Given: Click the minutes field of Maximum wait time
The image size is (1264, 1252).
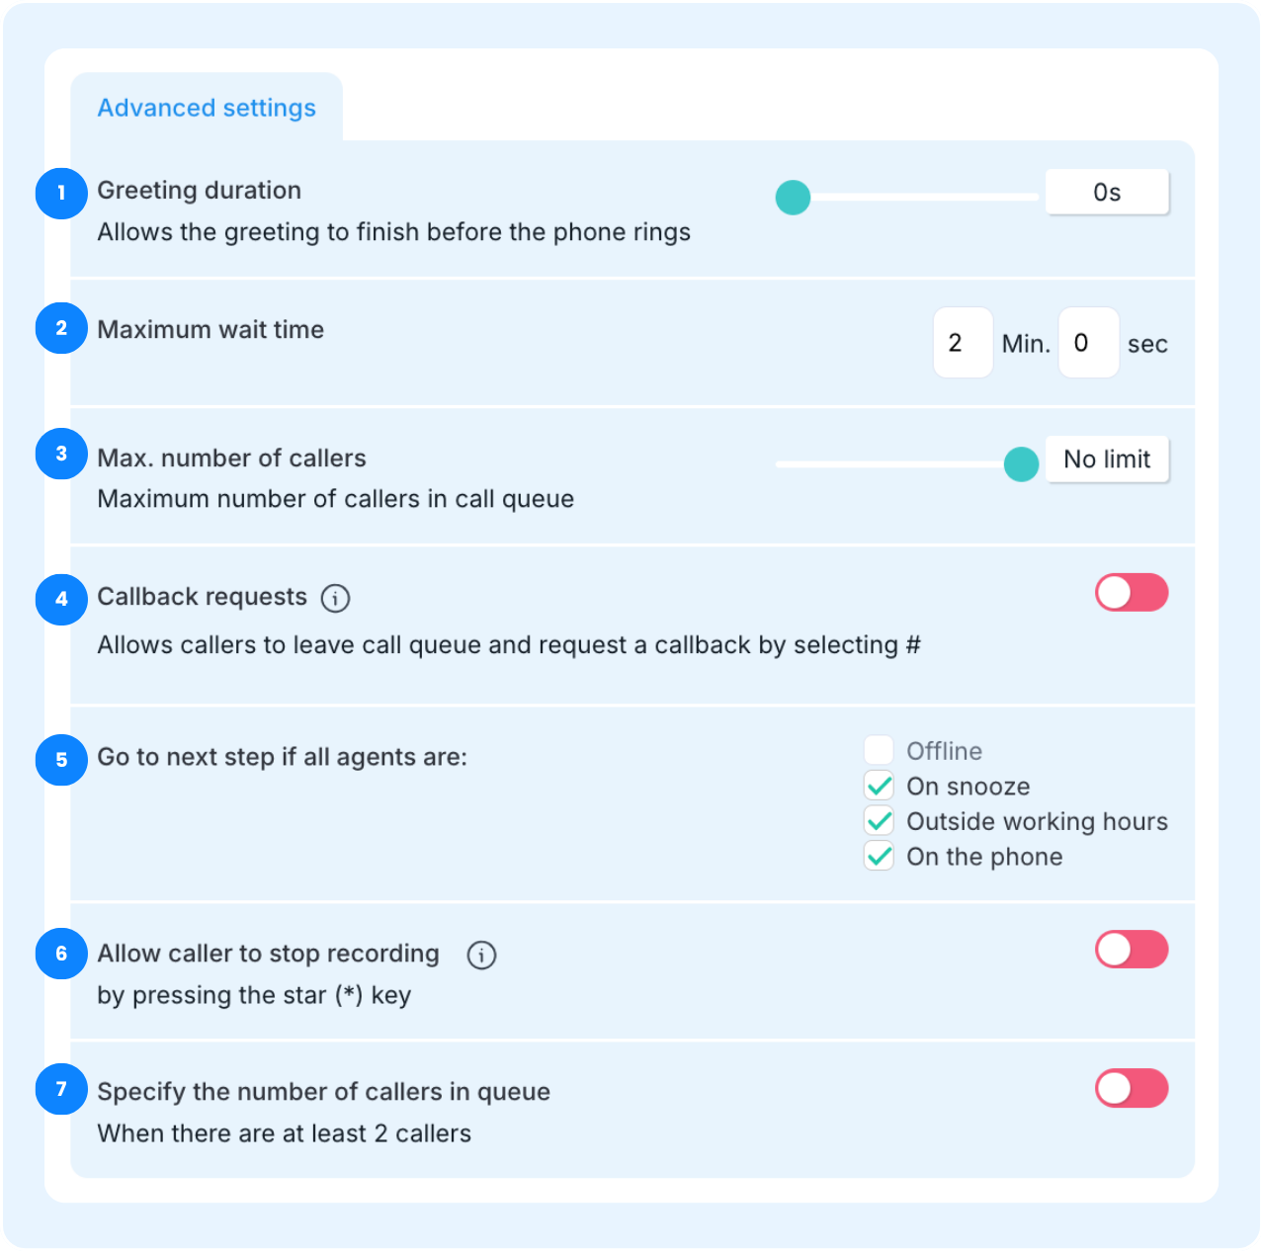Looking at the screenshot, I should tap(963, 343).
